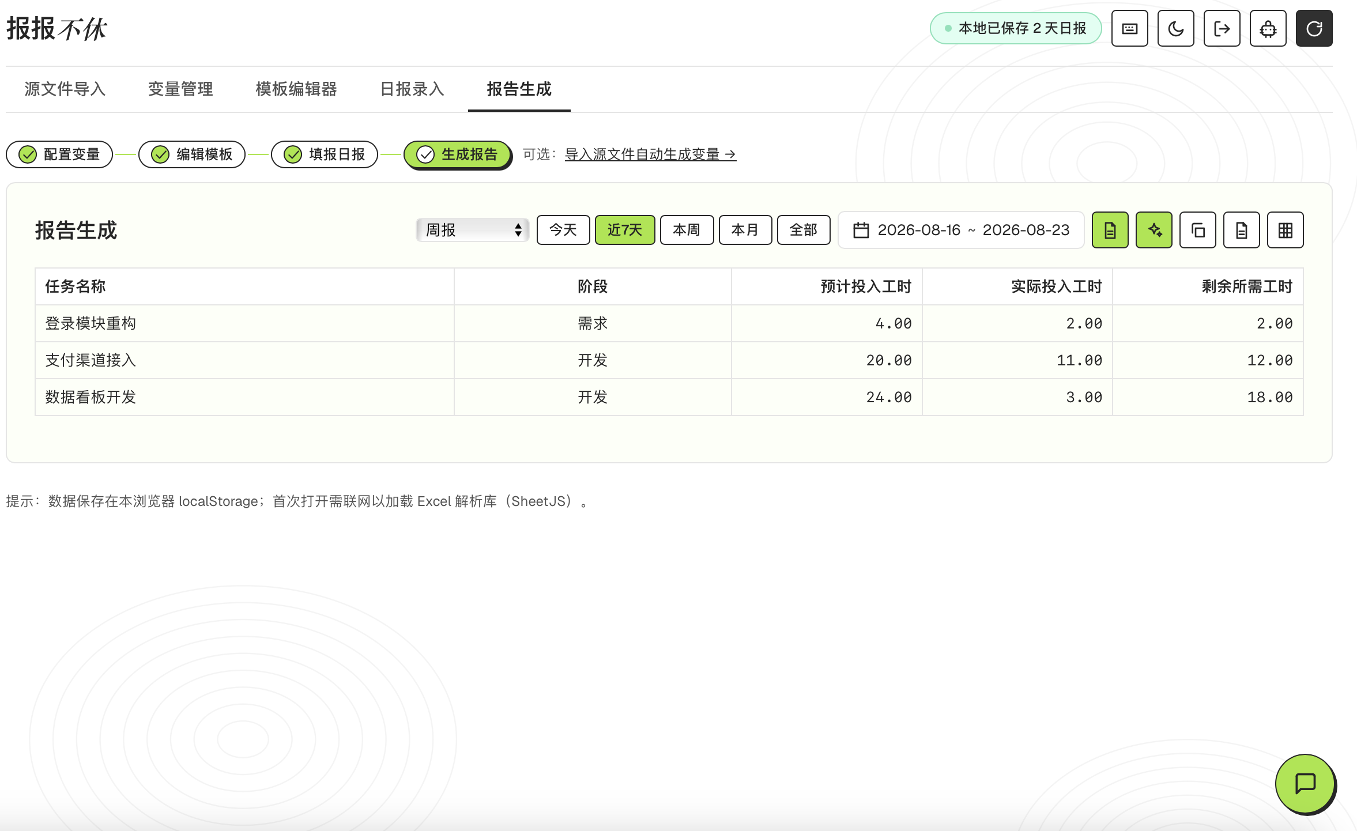Click the 生成报告 step pill
This screenshot has height=831, width=1357.
(x=457, y=154)
